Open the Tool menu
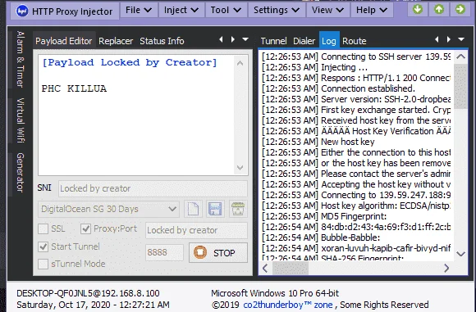 point(226,10)
